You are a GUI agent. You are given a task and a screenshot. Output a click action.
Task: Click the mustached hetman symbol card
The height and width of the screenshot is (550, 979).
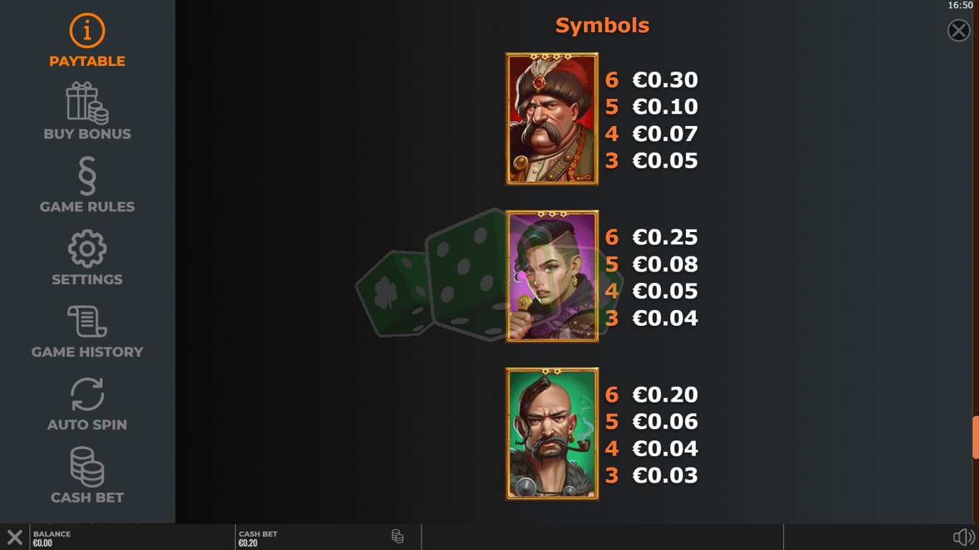point(552,119)
